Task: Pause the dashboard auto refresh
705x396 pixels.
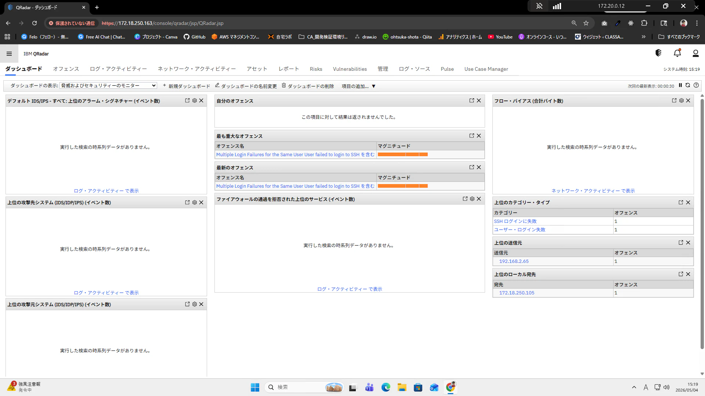Action: tap(680, 85)
